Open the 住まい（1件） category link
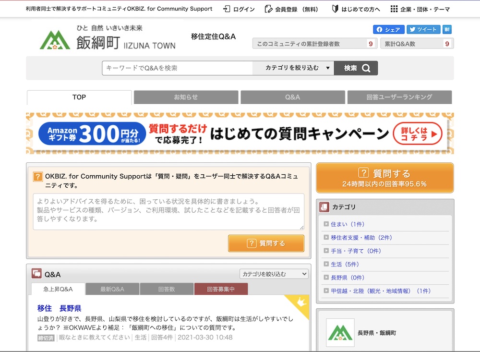The height and width of the screenshot is (352, 480). (x=348, y=224)
